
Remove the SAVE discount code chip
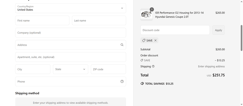156,40
